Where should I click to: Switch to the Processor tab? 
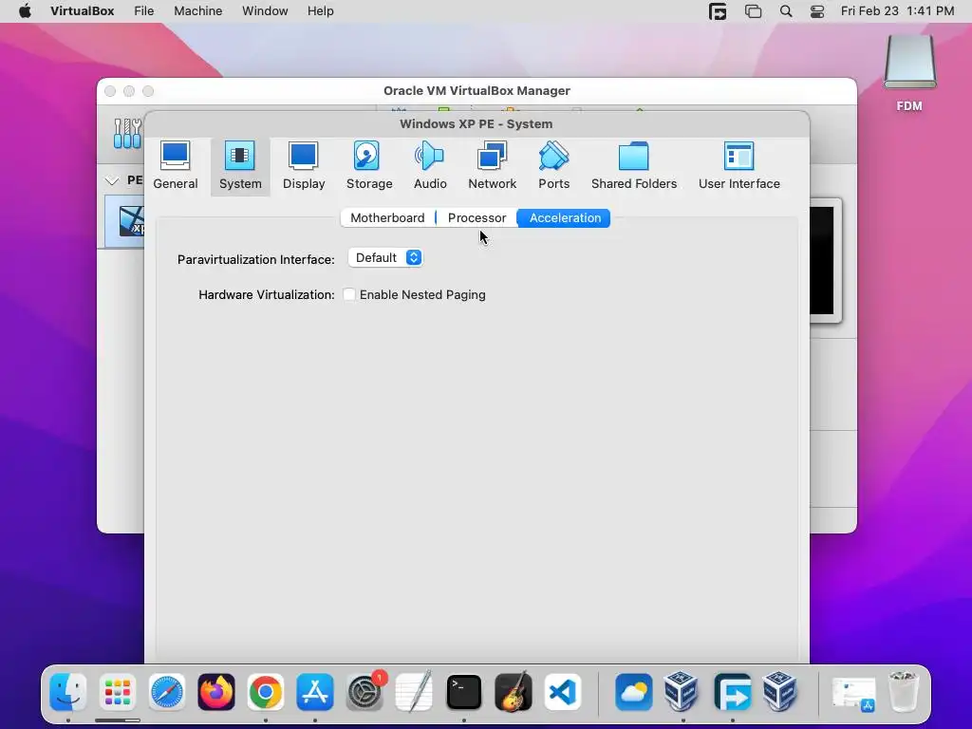pos(477,218)
